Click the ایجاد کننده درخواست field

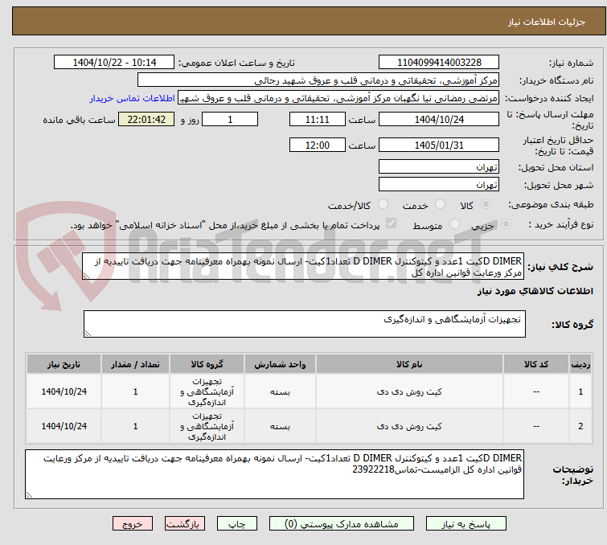pyautogui.click(x=338, y=98)
